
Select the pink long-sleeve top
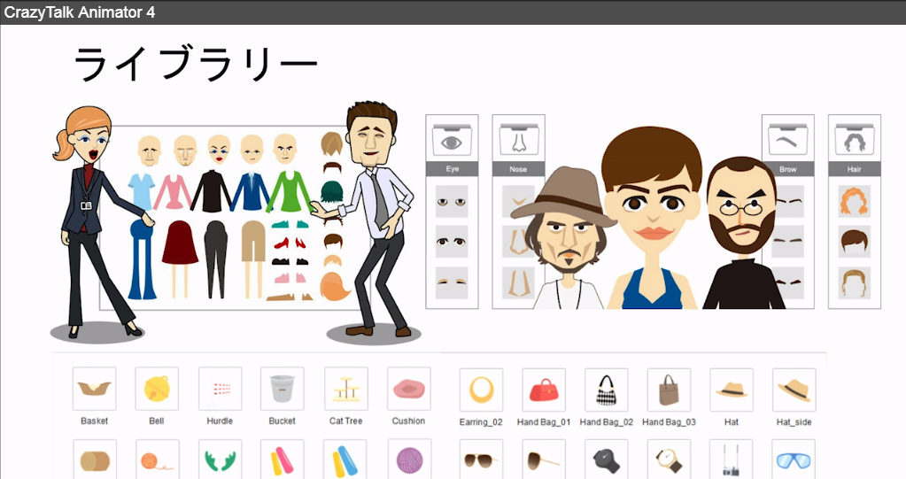pos(174,191)
